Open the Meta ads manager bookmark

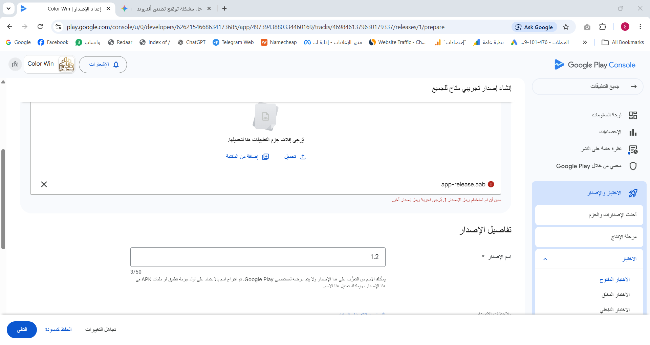[x=333, y=42]
